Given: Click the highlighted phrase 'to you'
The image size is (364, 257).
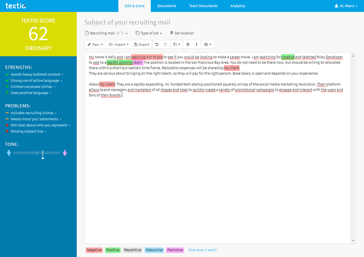Looking at the screenshot, I should pyautogui.click(x=158, y=57).
